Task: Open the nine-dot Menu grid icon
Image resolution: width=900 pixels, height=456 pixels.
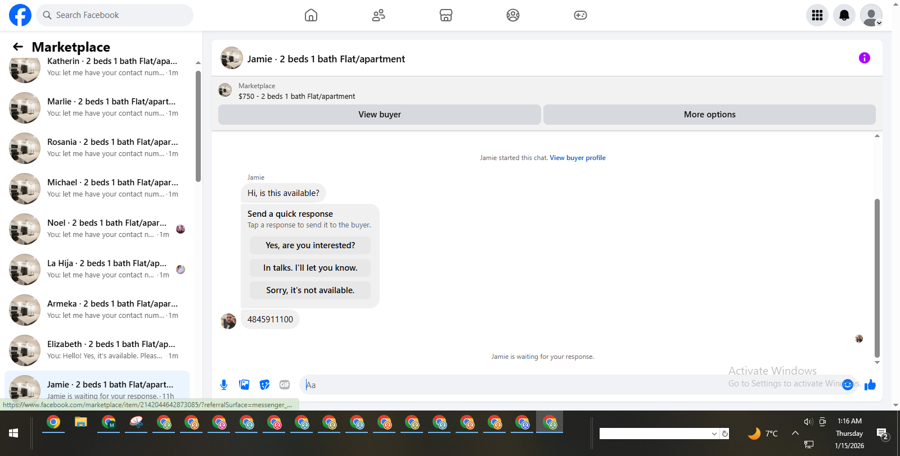Action: point(817,15)
